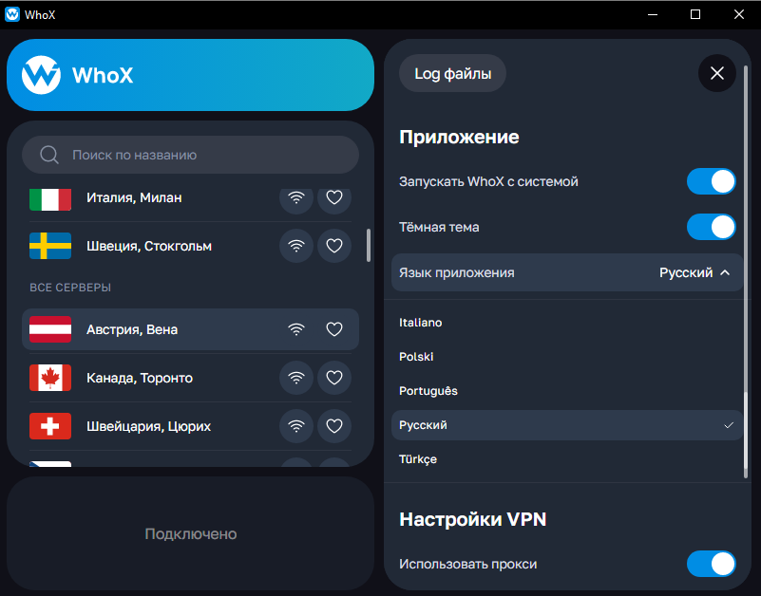Click the Поиск по названию search field
761x596 pixels.
[x=190, y=155]
